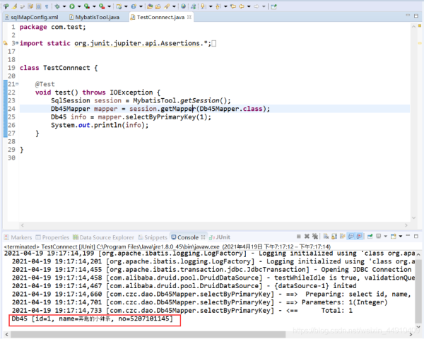Expand folded imports at line 3
The width and height of the screenshot is (424, 339).
click(x=17, y=43)
